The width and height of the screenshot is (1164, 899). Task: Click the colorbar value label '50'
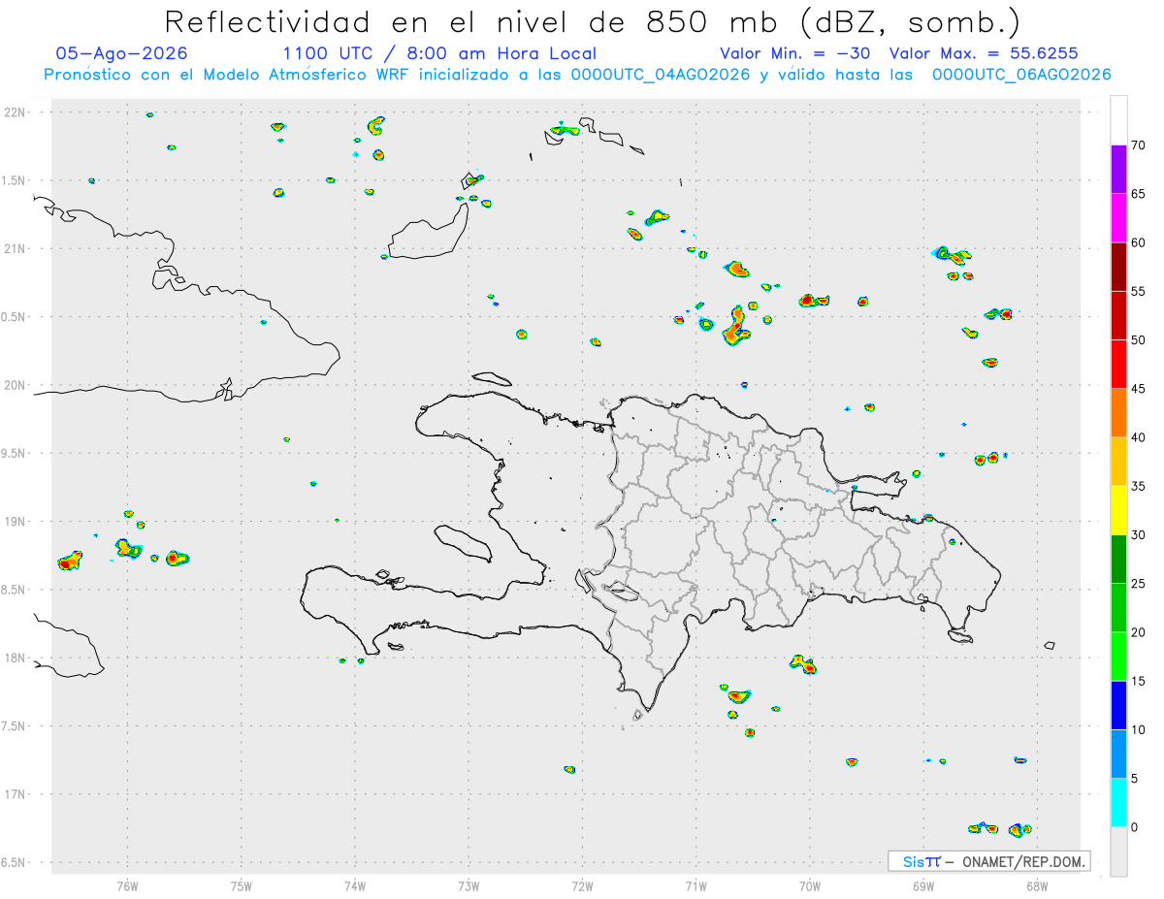pyautogui.click(x=1138, y=340)
